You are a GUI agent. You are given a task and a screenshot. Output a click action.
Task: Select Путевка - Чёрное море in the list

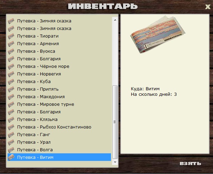point(59,66)
